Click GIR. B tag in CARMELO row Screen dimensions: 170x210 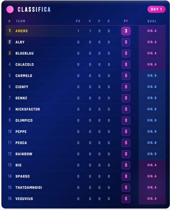coord(152,76)
